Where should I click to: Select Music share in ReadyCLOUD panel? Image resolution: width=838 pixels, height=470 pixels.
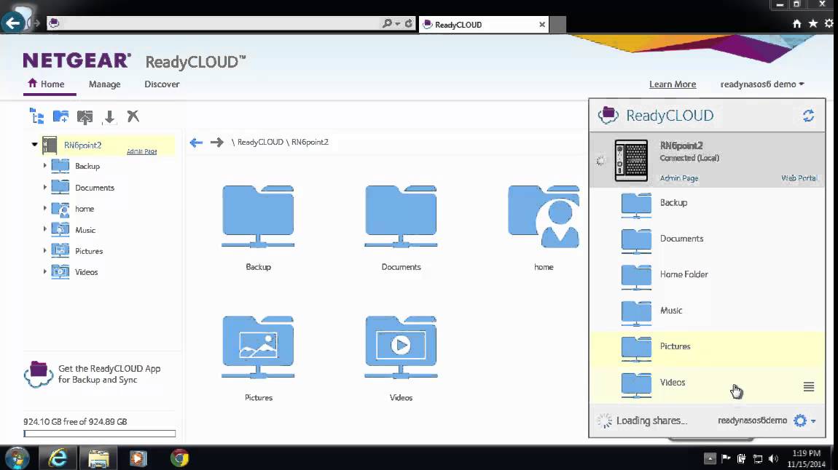708,313
